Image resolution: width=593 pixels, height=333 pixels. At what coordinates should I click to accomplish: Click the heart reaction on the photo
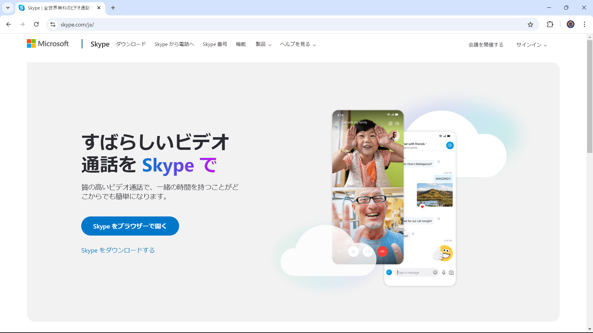(422, 207)
